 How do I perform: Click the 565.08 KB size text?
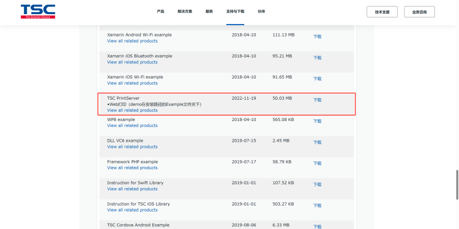pyautogui.click(x=284, y=119)
